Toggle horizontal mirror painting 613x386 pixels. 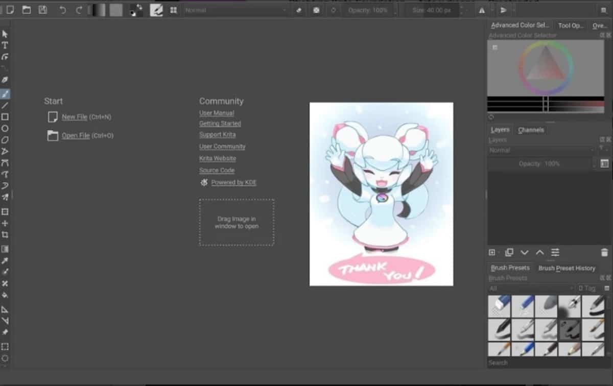click(x=482, y=10)
